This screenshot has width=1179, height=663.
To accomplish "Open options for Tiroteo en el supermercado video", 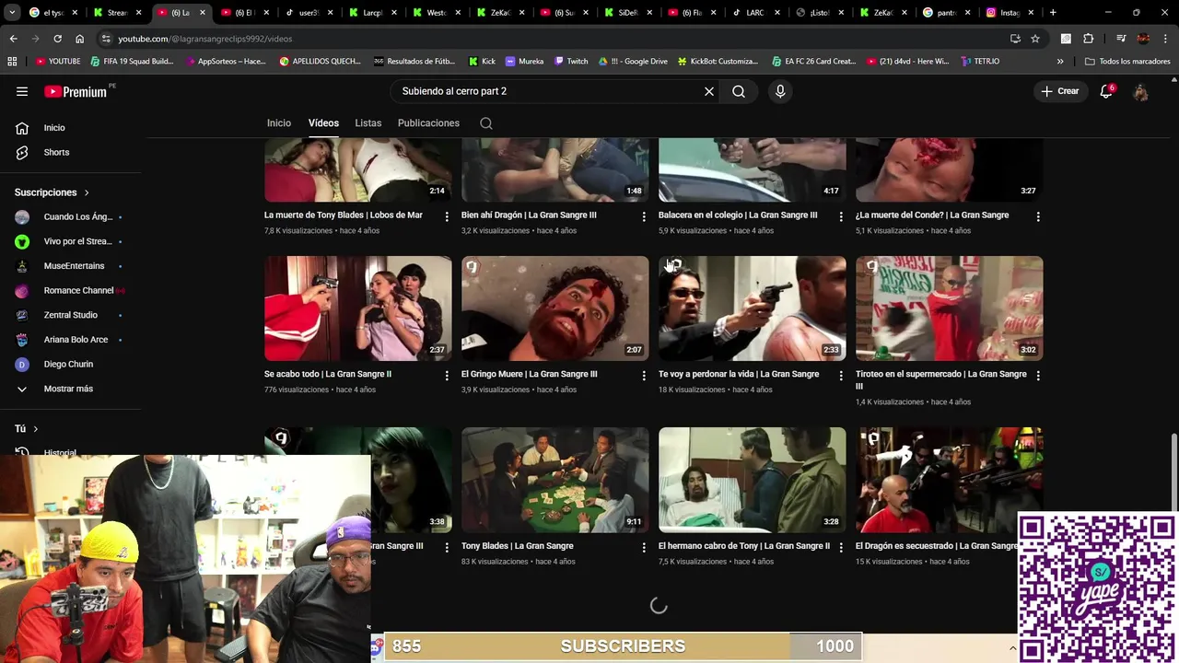I will 1038,376.
